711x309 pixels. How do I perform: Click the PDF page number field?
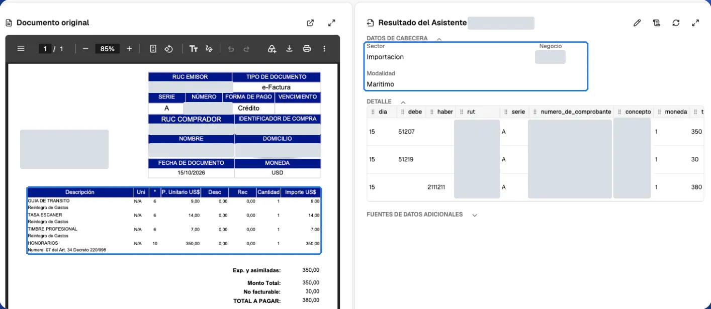pos(45,49)
